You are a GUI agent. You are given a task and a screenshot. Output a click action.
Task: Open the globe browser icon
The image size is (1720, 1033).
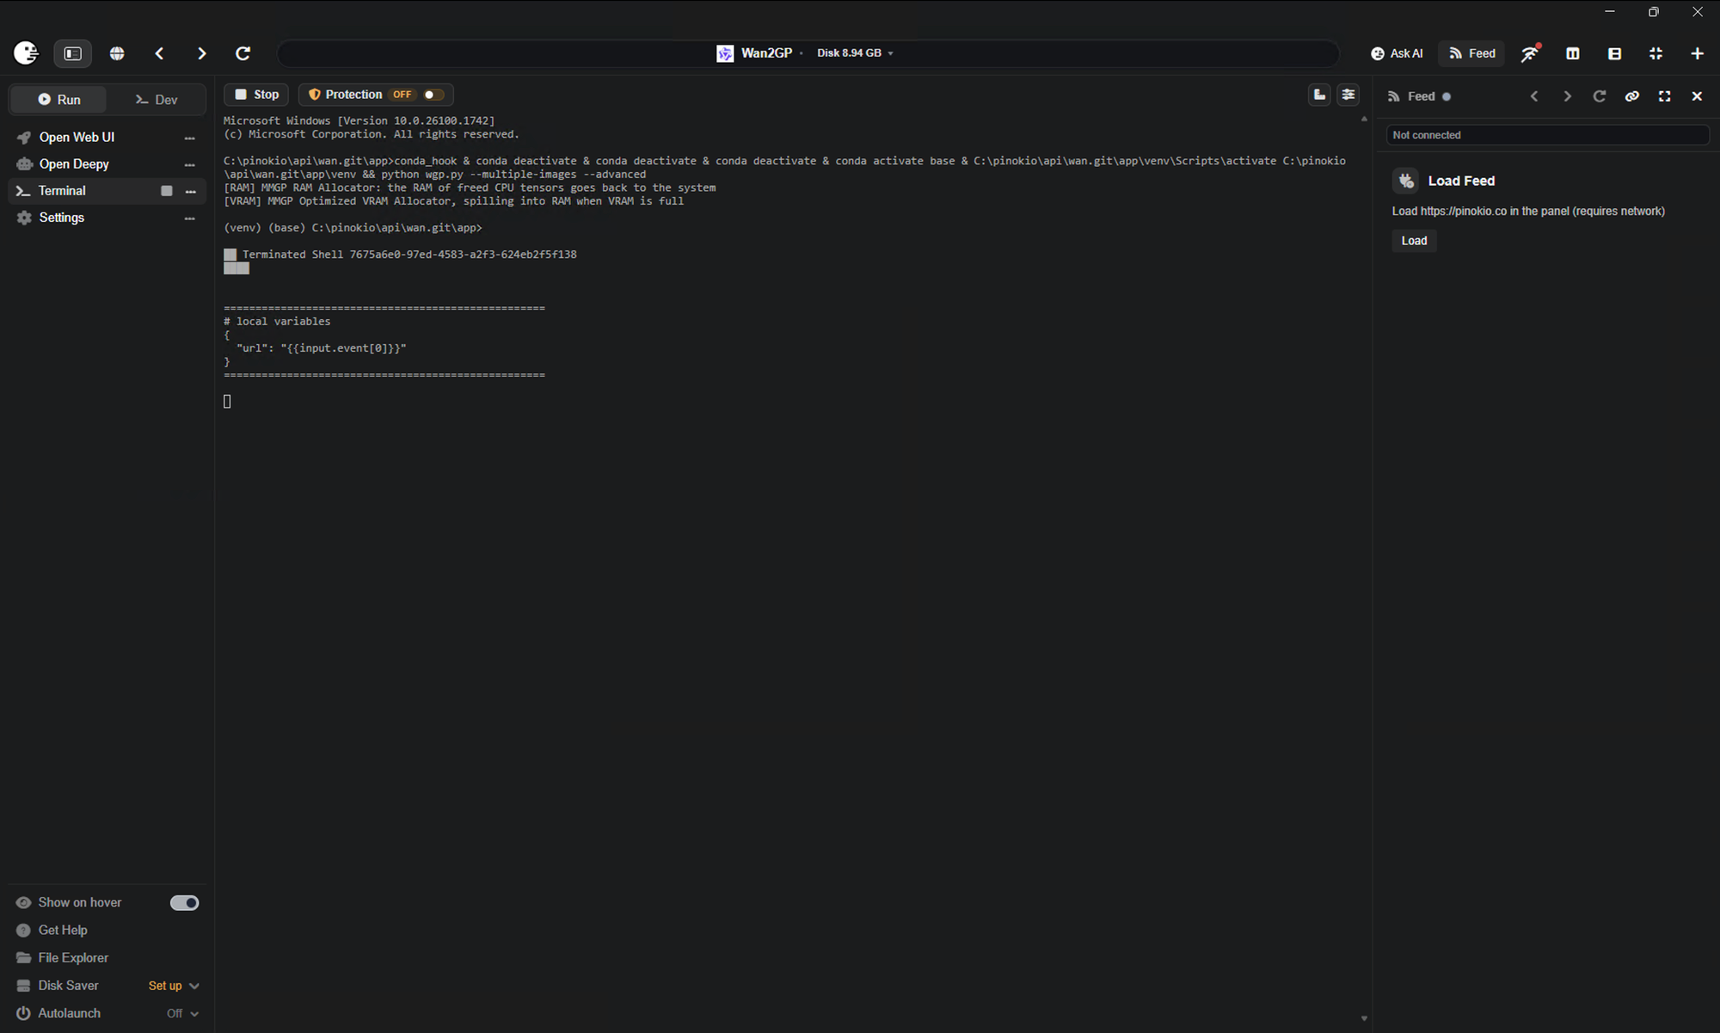[117, 53]
